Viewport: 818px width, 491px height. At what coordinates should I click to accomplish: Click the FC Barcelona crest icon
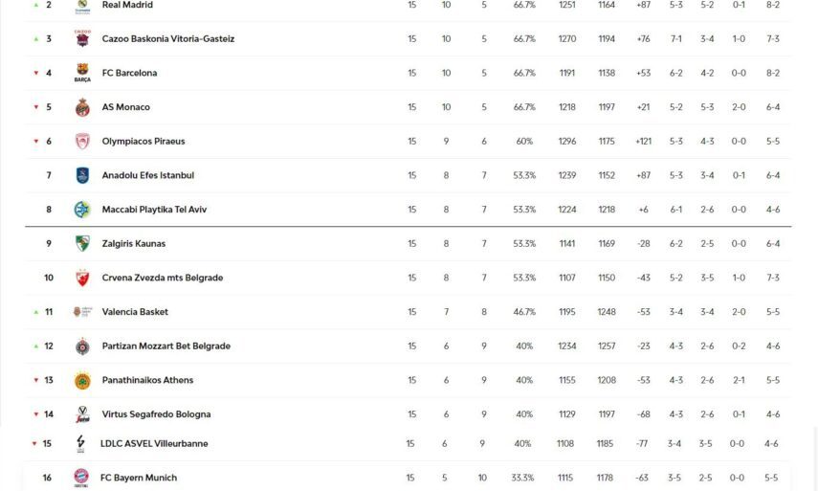(82, 73)
